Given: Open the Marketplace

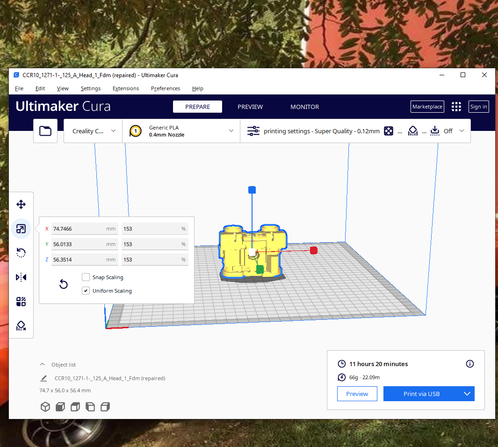Looking at the screenshot, I should (x=427, y=107).
